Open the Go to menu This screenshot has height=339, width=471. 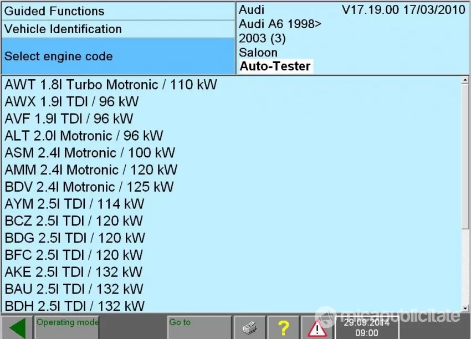199,327
